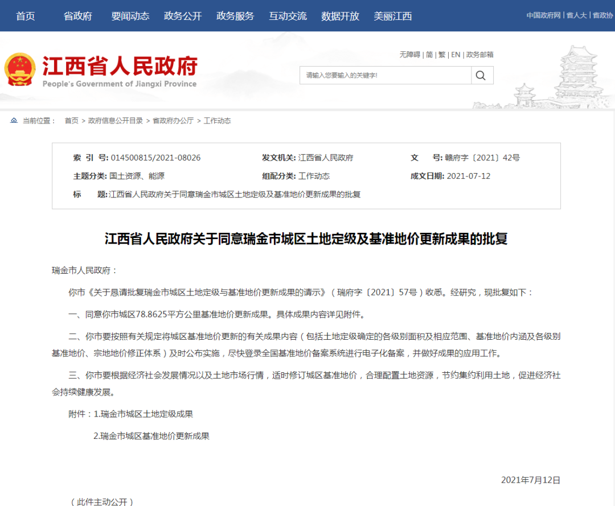The height and width of the screenshot is (506, 615).
Task: Open 政务服务 from the navigation bar
Action: [235, 16]
